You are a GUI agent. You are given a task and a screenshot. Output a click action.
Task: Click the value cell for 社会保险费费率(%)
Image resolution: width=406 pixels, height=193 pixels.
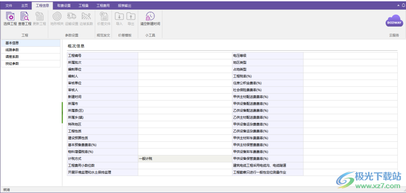click(x=350, y=90)
